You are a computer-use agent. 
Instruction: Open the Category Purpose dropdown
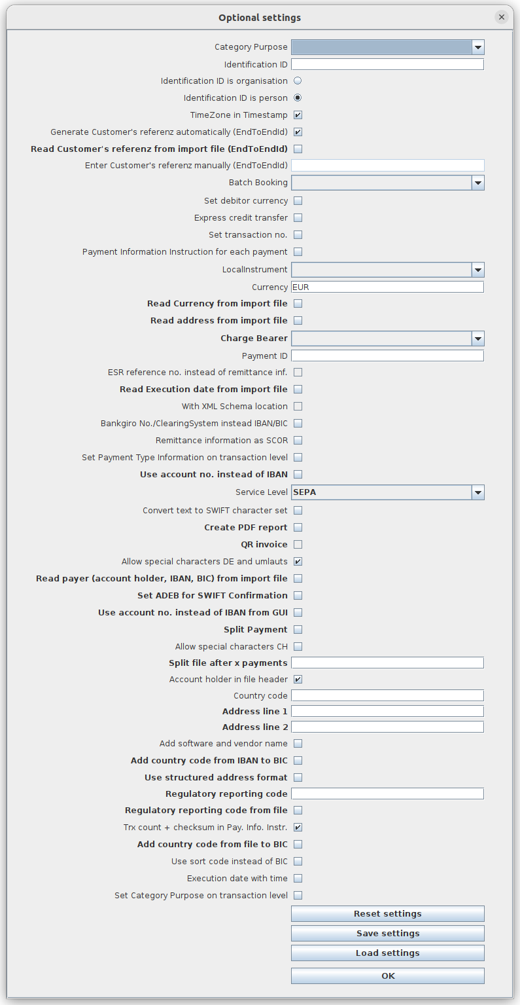477,47
